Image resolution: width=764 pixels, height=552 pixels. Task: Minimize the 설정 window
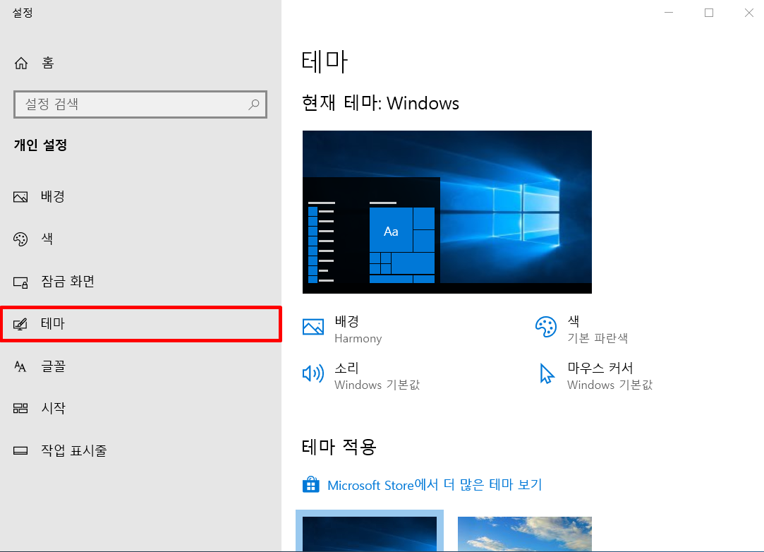click(x=669, y=13)
